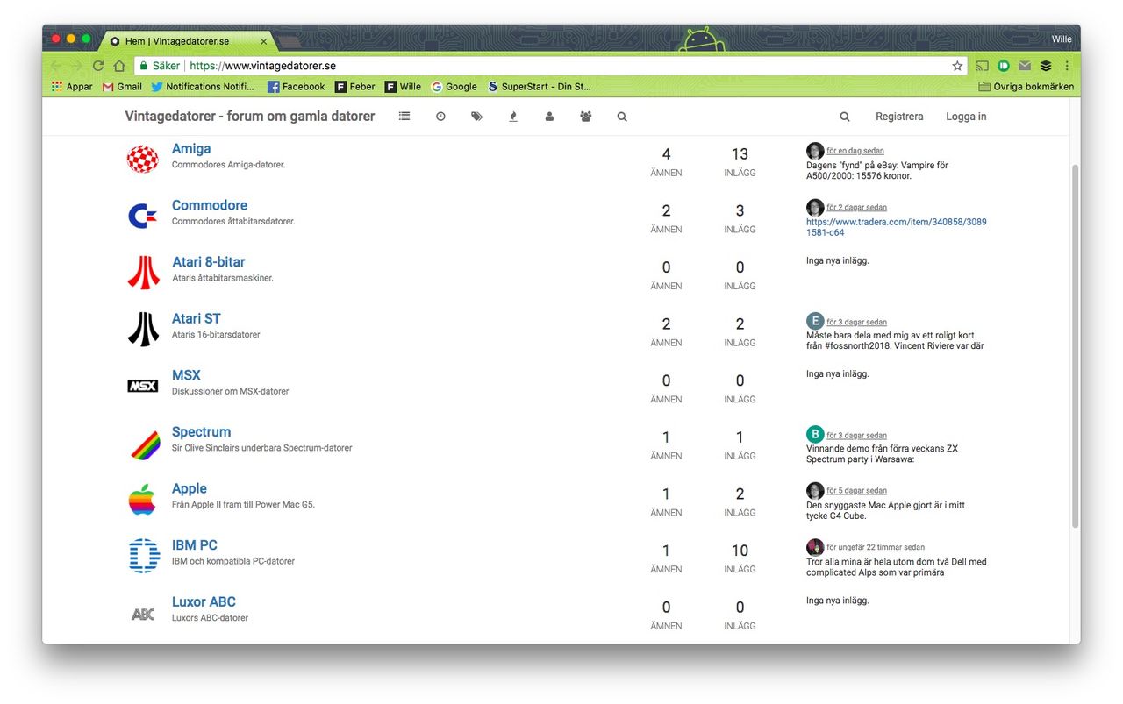
Task: Go to Chrome's home page button
Action: point(119,66)
